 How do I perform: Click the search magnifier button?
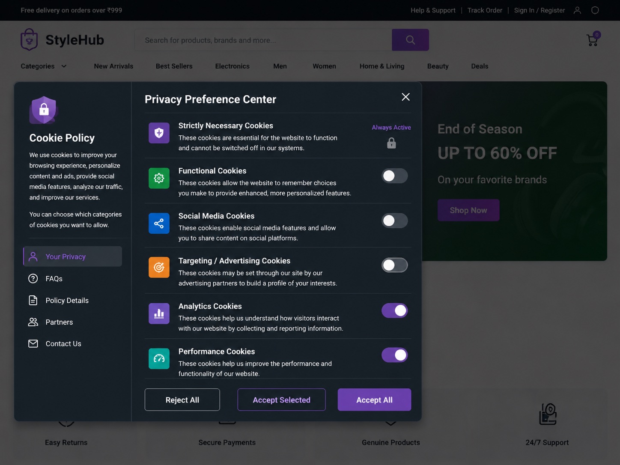pyautogui.click(x=410, y=40)
